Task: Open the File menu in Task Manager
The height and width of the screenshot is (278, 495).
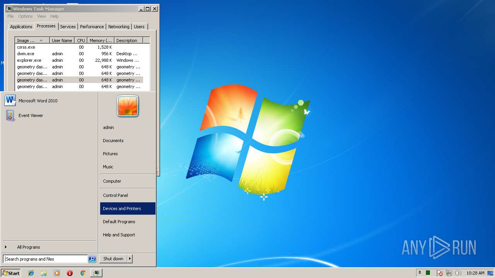Action: 10,16
